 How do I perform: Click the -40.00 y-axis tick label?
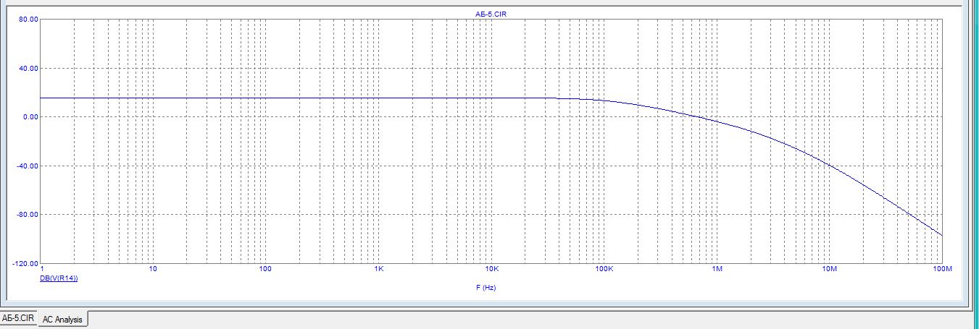click(28, 166)
